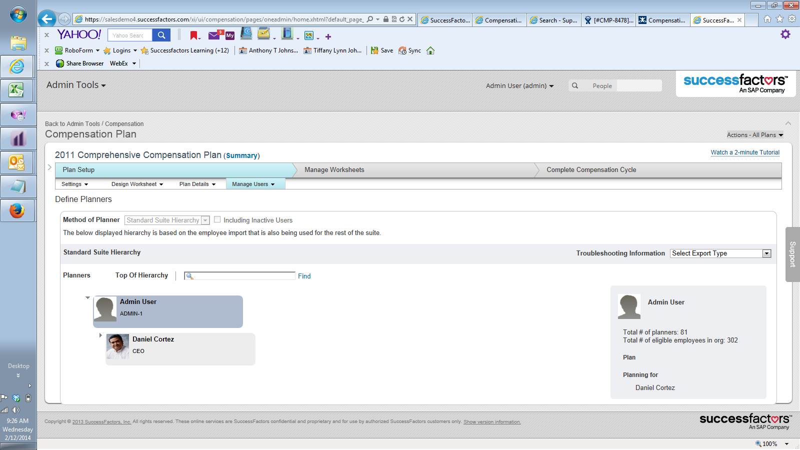Open the Admin Tools dropdown menu

point(76,85)
